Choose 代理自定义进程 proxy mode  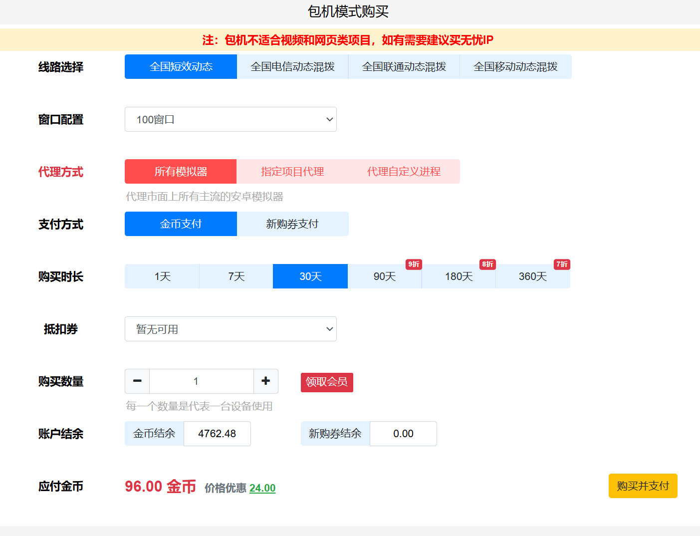[x=404, y=172]
